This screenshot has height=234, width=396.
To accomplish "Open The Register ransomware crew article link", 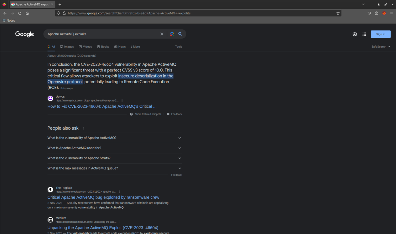I will pos(103,197).
